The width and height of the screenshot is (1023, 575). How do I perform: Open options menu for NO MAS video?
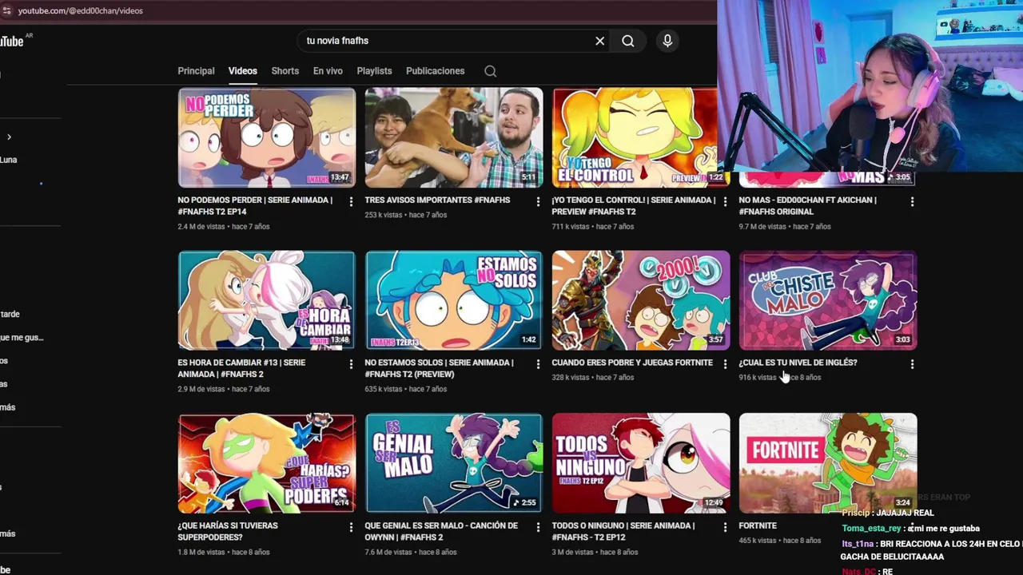(912, 202)
